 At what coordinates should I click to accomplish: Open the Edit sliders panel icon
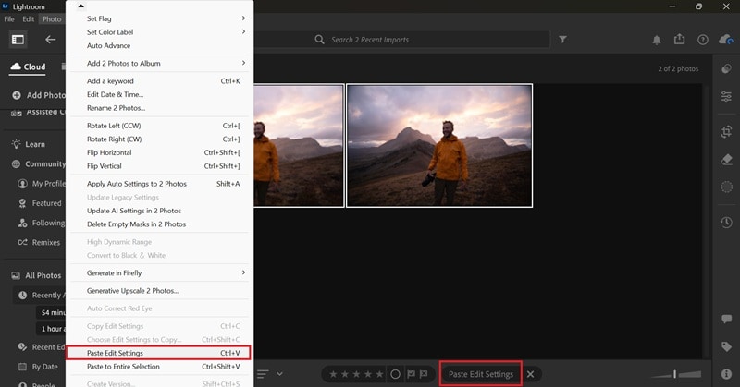coord(726,97)
